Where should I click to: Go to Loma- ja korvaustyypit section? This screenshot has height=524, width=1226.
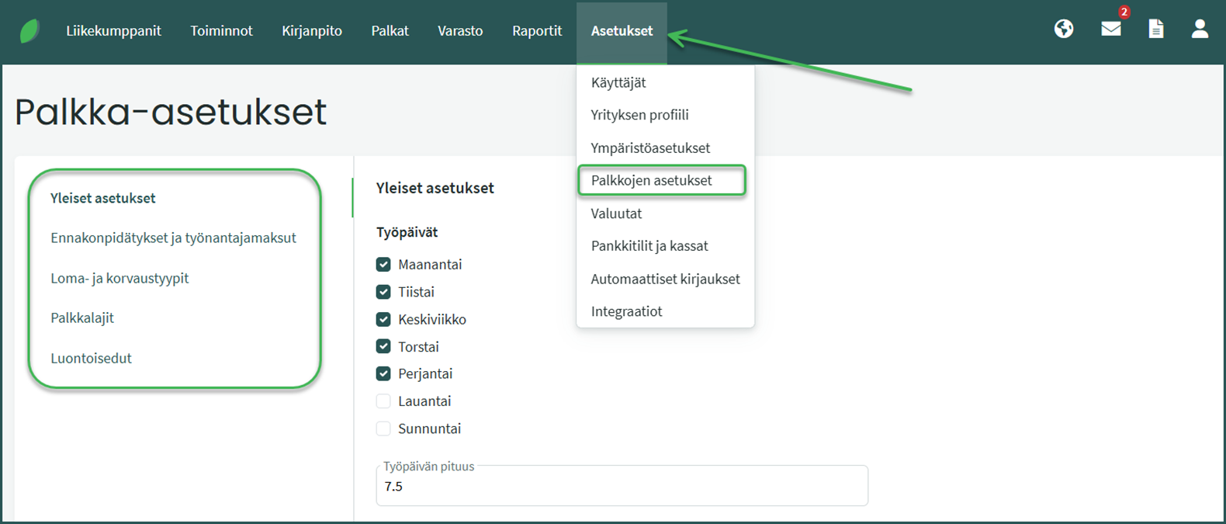pyautogui.click(x=119, y=279)
